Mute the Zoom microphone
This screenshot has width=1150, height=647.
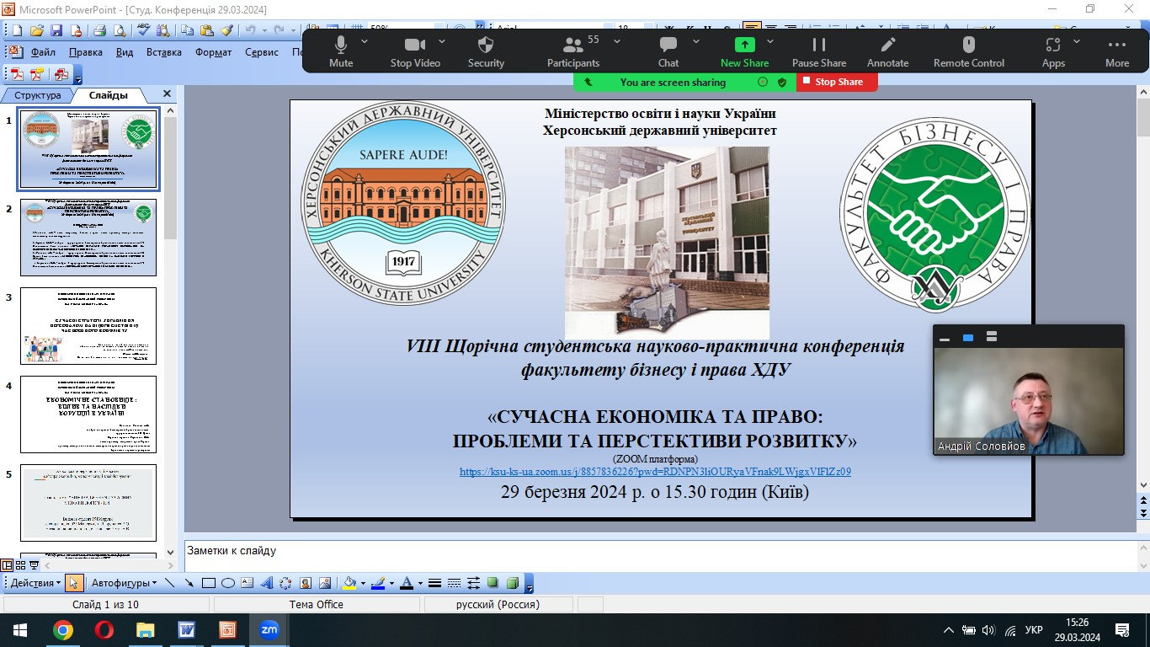[341, 51]
